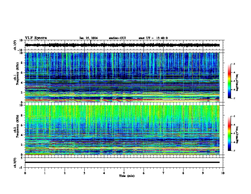This screenshot has width=251, height=194.
Task: Click the "start UT = 15:40:0" header text
Action: 153,38
